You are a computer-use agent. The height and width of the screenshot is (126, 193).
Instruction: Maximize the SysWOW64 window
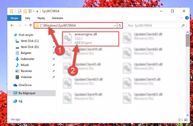coord(172,11)
